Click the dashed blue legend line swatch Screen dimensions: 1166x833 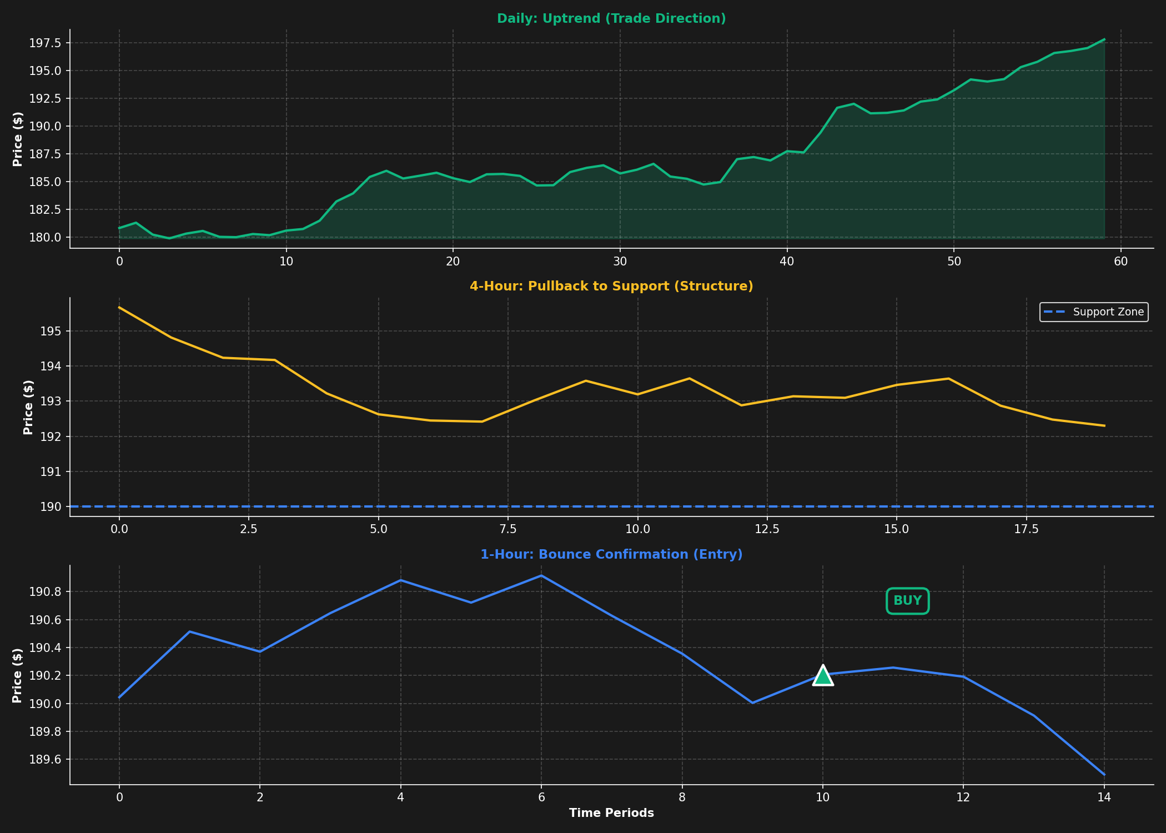click(x=1055, y=312)
